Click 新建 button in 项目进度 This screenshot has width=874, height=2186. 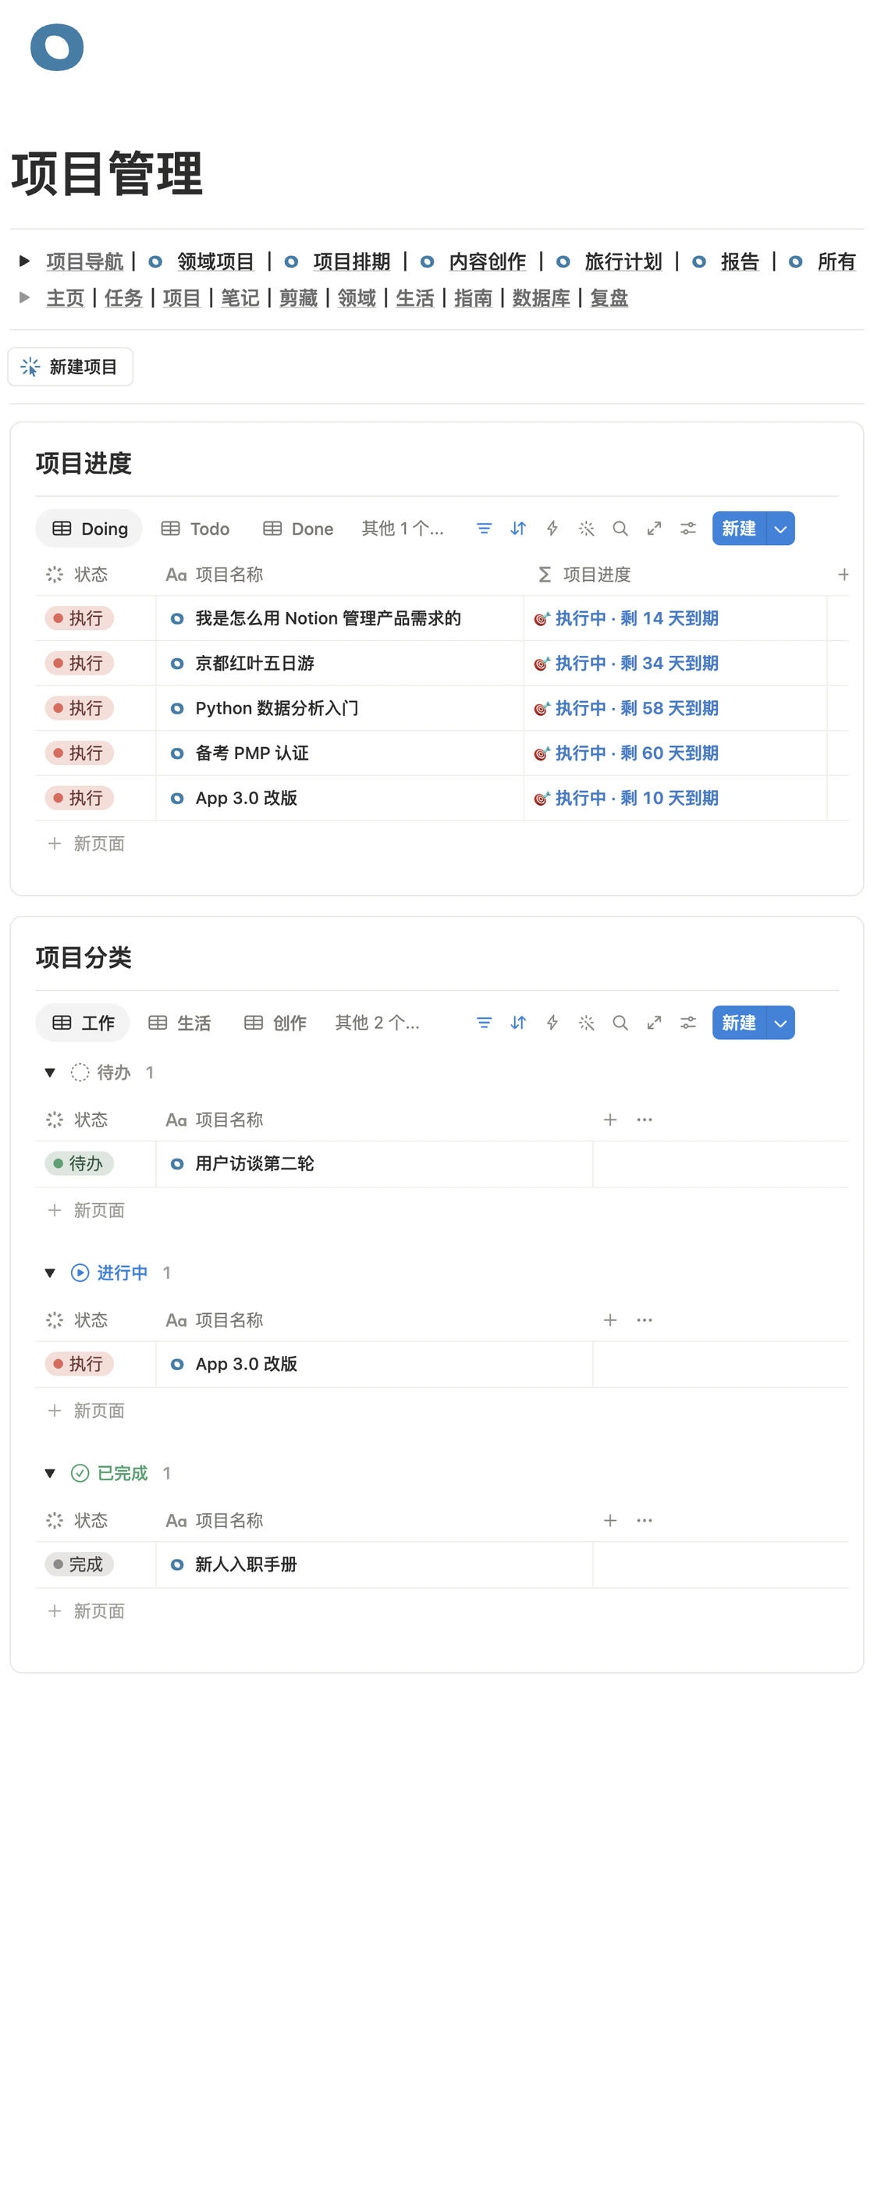tap(739, 529)
